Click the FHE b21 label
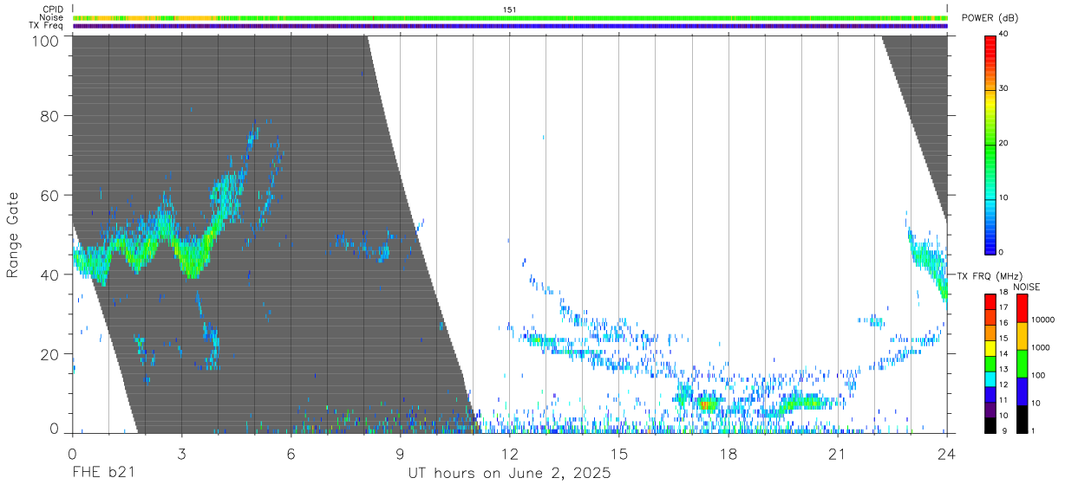The width and height of the screenshot is (1065, 491). coord(103,474)
